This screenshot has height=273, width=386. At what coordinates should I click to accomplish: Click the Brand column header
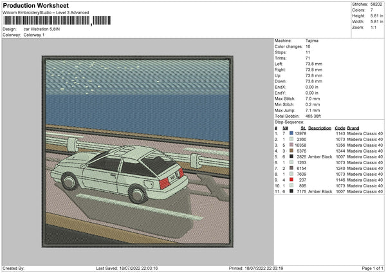[353, 128]
